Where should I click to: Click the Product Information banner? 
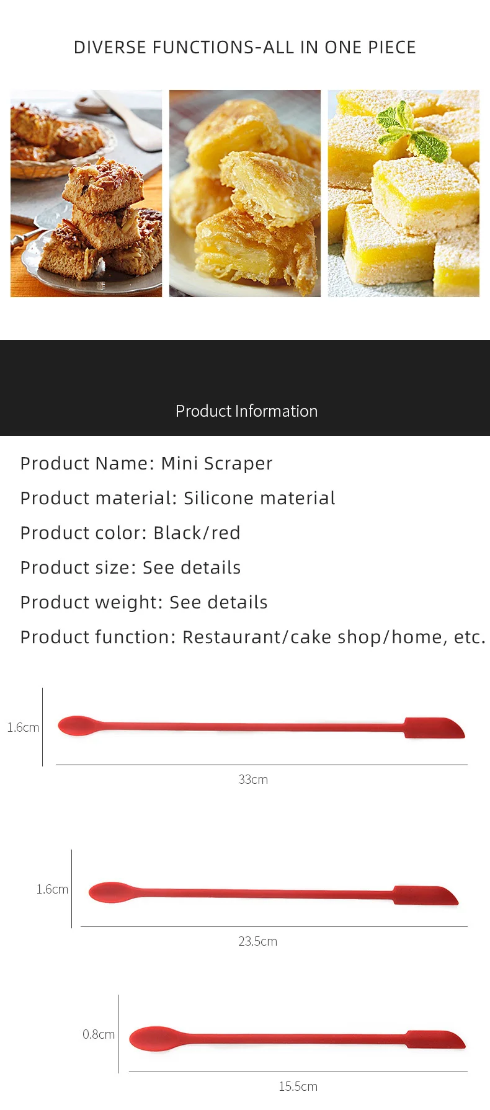[x=245, y=388]
